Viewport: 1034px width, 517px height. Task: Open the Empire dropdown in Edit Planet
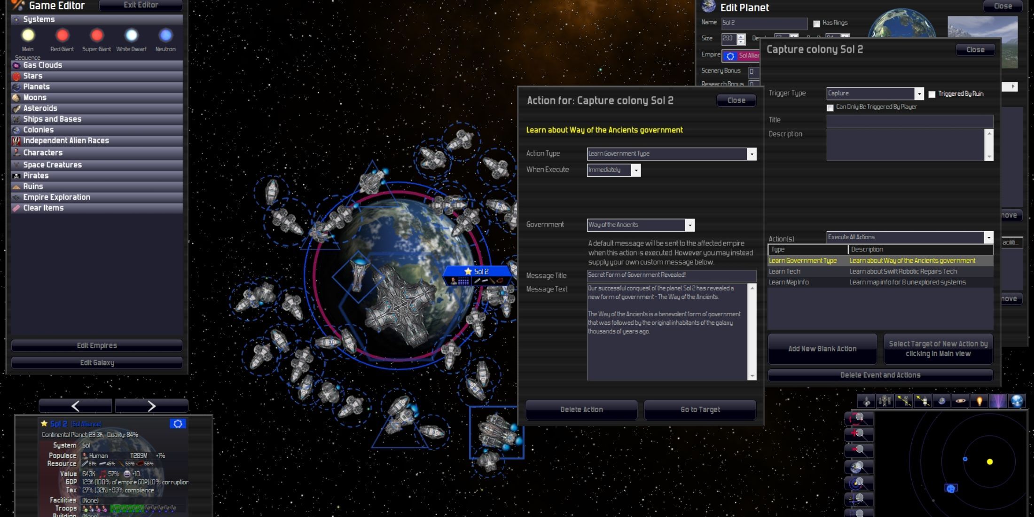(x=741, y=56)
